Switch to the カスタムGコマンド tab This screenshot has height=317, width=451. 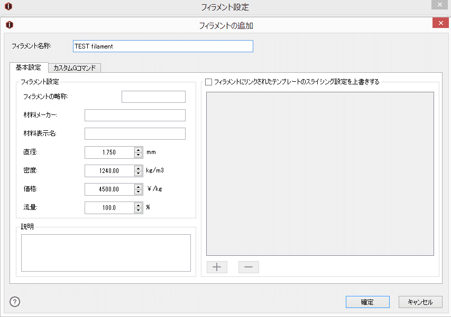point(75,68)
